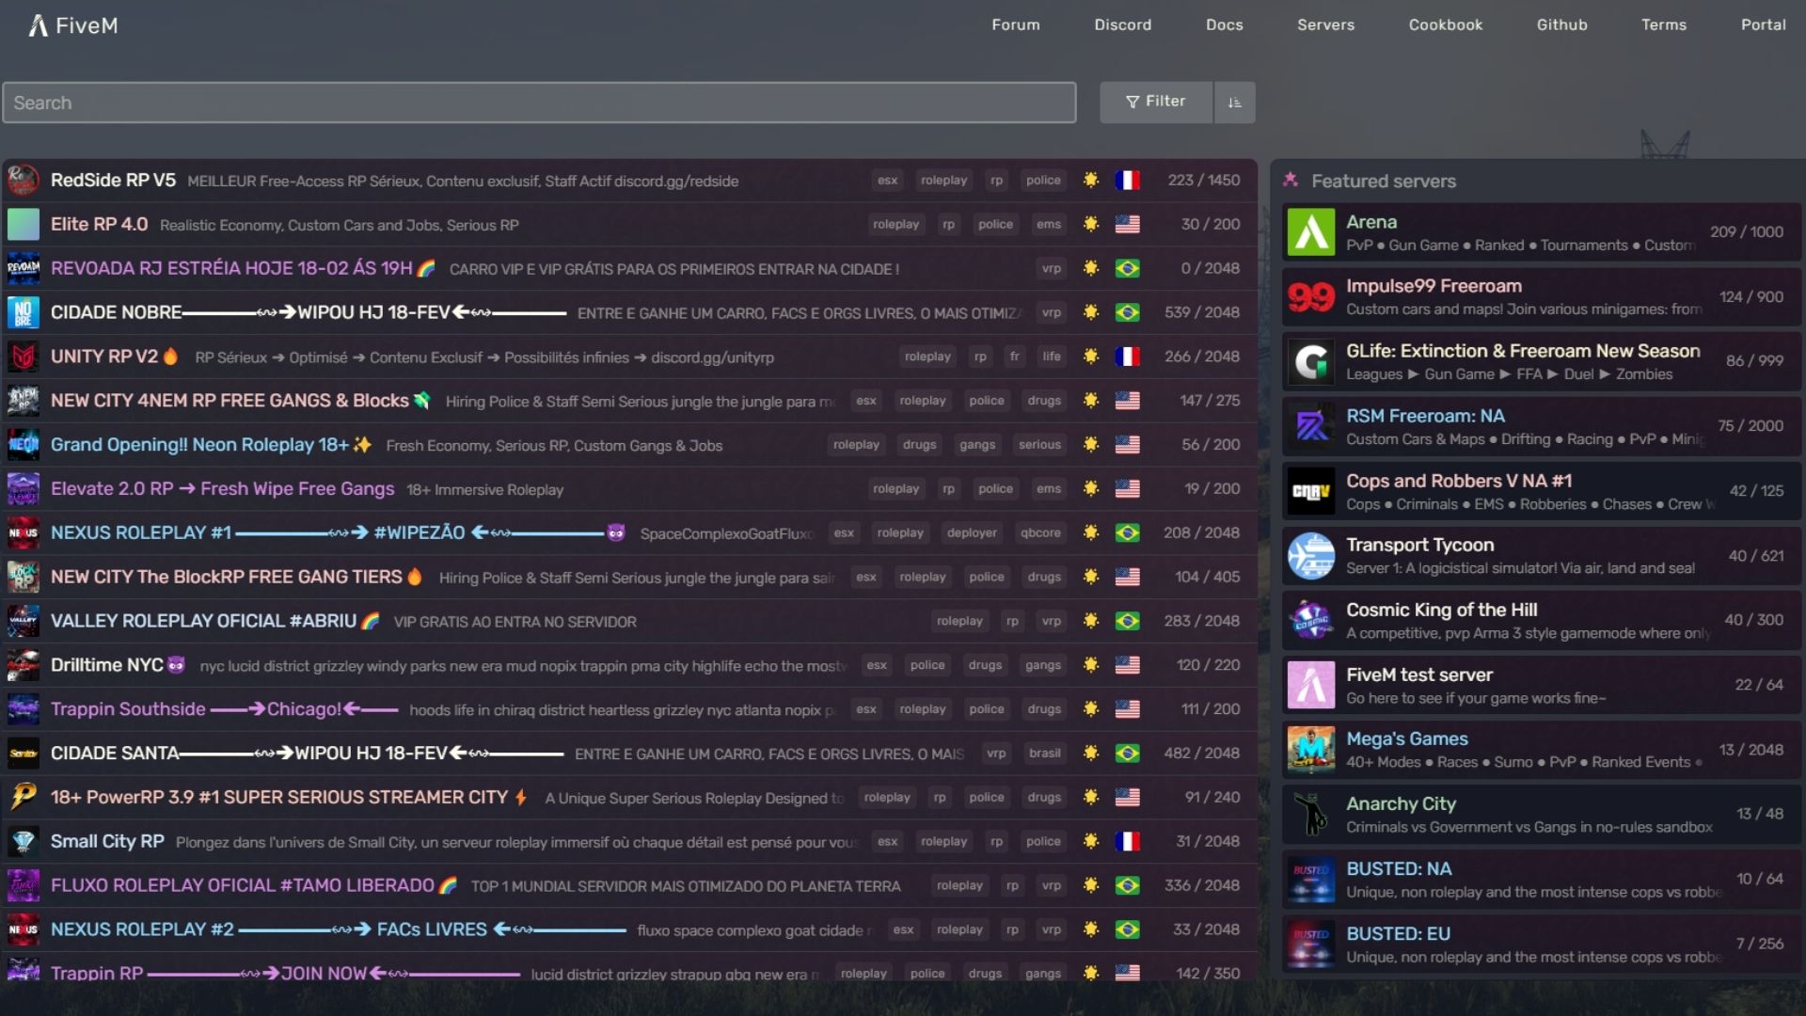Click the RedSide RP V5 server icon
Image resolution: width=1806 pixels, height=1016 pixels.
coord(24,180)
